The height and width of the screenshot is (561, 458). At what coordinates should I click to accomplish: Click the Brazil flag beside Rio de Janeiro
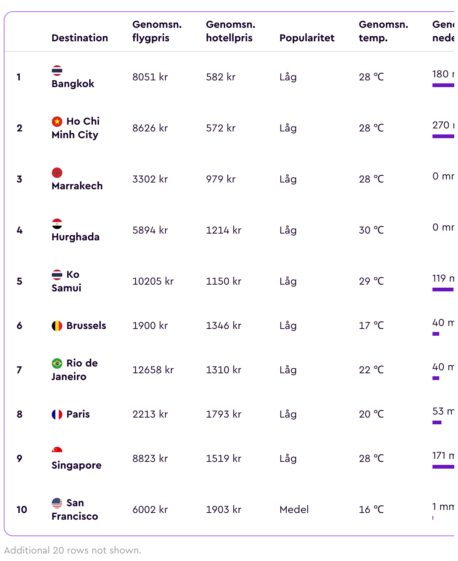click(x=57, y=363)
